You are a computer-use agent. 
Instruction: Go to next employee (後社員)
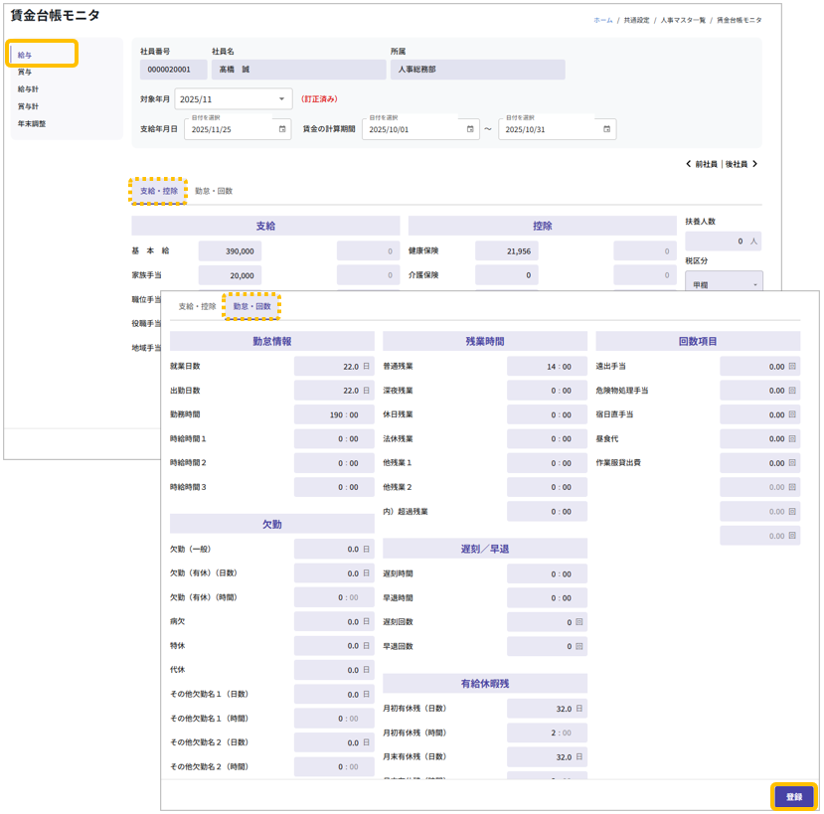tap(742, 164)
